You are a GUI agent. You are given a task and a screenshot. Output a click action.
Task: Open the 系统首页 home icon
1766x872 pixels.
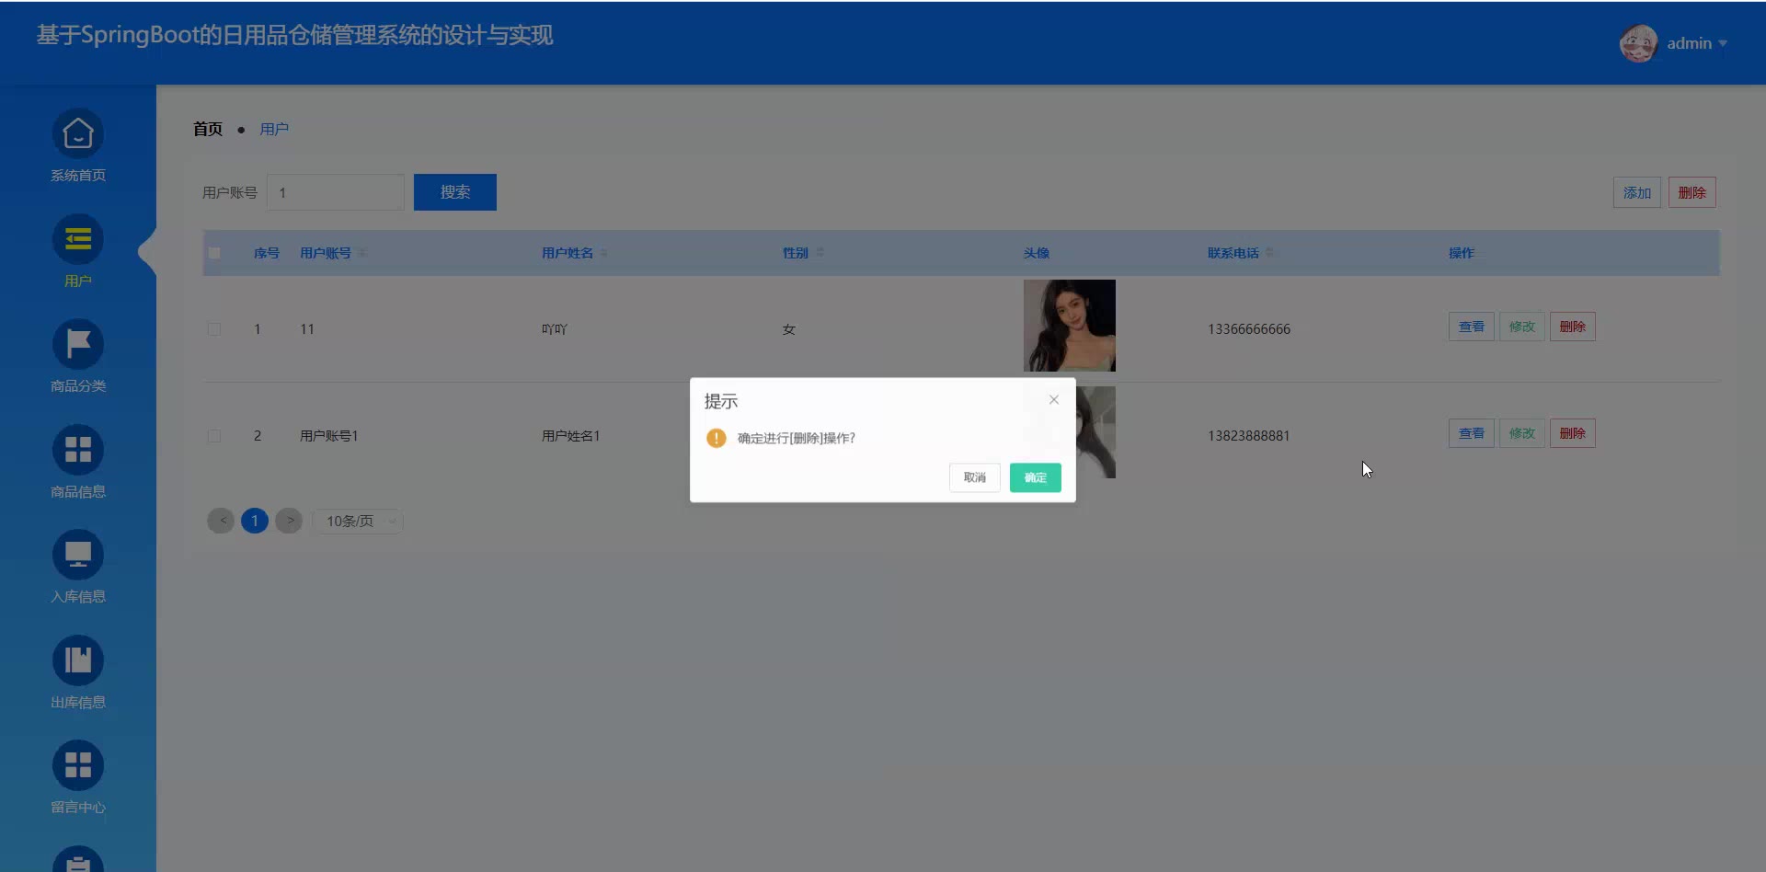pyautogui.click(x=78, y=134)
